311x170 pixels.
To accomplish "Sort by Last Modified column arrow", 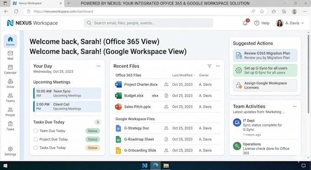I will 194,75.
